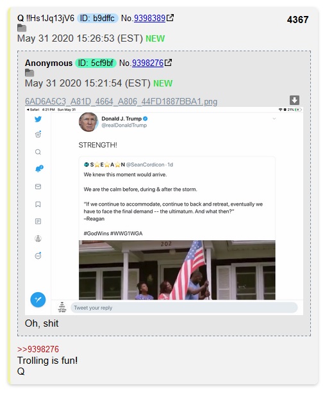Image resolution: width=325 pixels, height=399 pixels.
Task: Click folder icon under Anonymous name
Action: point(29,73)
